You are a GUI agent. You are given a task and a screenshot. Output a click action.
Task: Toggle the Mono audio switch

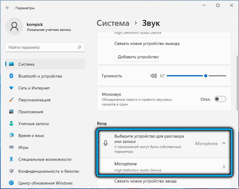(220, 99)
